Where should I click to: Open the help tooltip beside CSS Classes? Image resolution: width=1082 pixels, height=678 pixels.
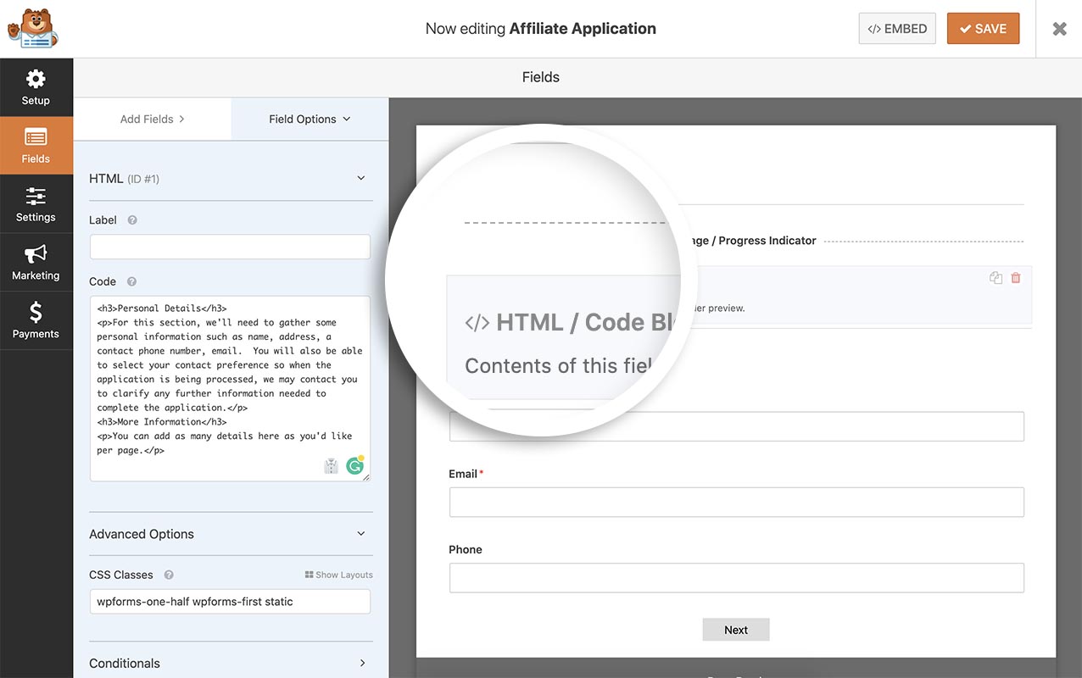[x=168, y=575]
